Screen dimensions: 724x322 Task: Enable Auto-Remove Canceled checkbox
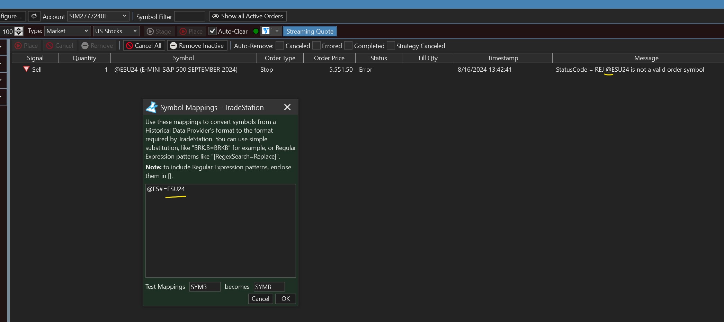(x=280, y=46)
